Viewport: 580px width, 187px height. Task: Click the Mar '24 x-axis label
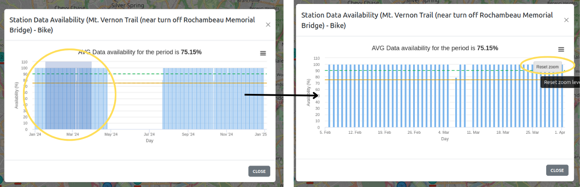tap(72, 135)
